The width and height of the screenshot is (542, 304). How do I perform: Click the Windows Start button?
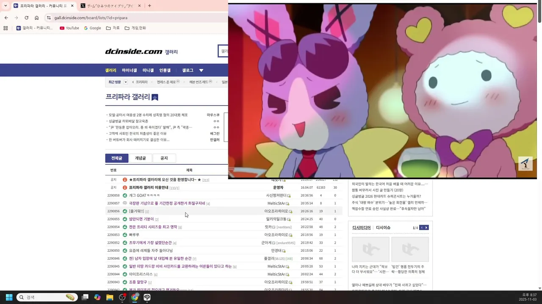(x=9, y=297)
